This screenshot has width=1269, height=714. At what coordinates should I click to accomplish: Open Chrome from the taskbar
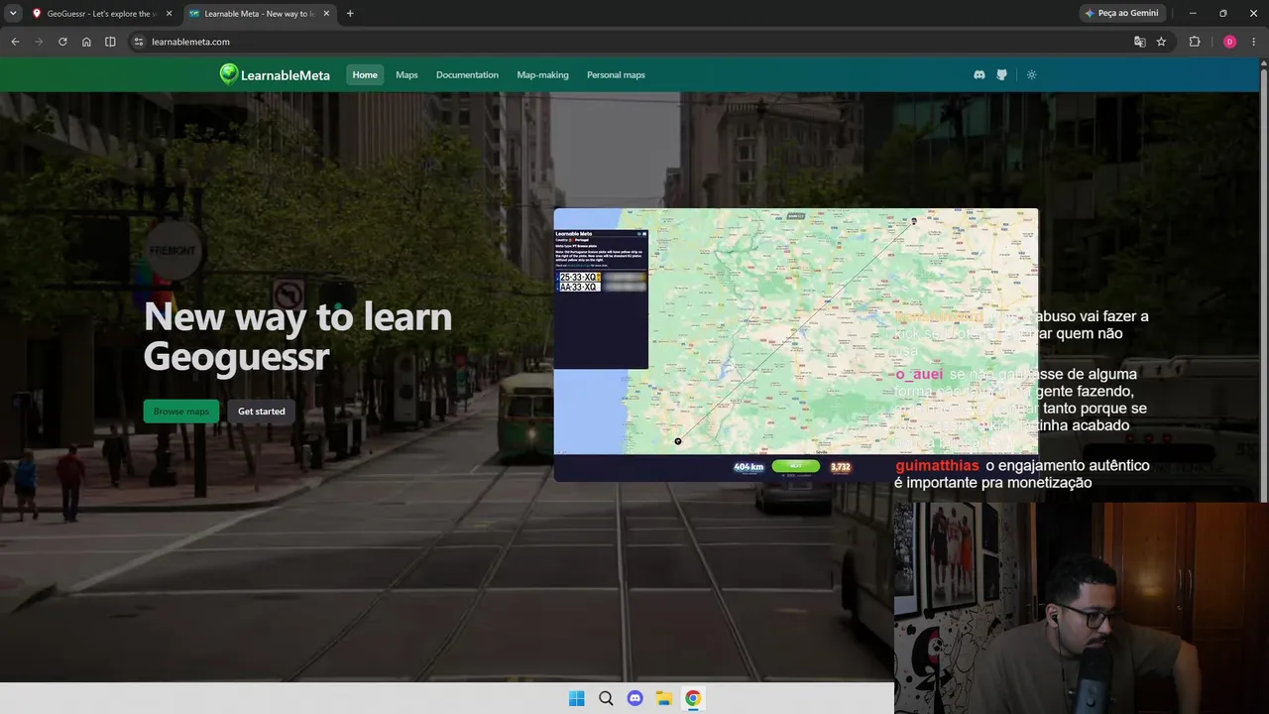(x=693, y=698)
